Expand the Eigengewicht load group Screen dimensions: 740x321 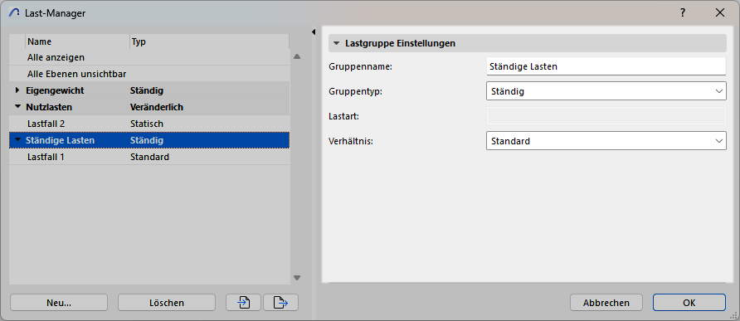[x=18, y=90]
